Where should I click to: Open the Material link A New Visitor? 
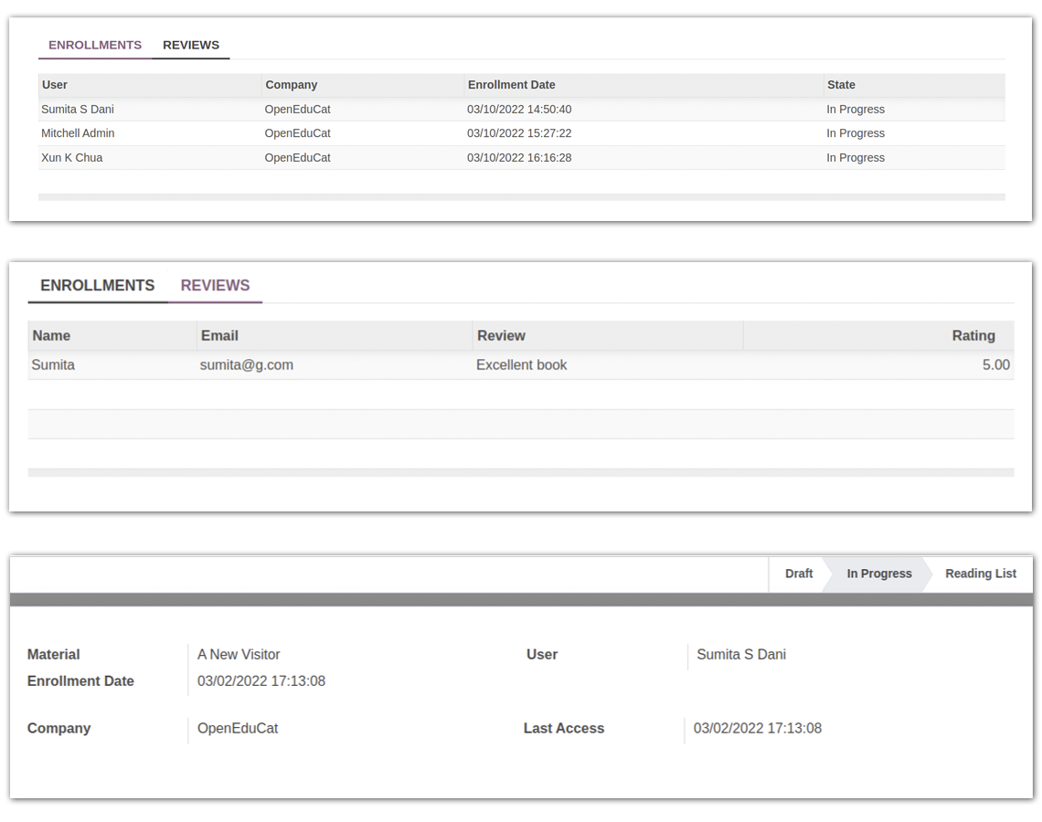[x=239, y=654]
